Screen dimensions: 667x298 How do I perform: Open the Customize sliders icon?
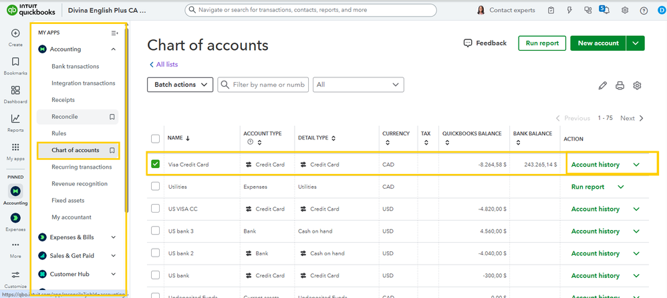(15, 274)
